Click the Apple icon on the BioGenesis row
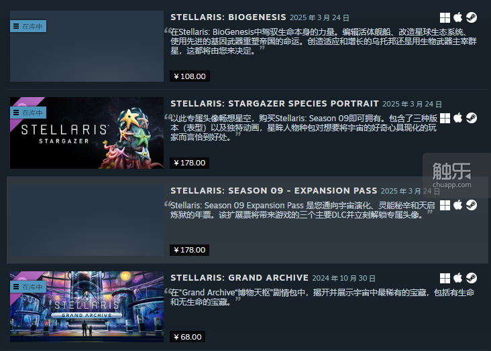The height and width of the screenshot is (351, 491). pyautogui.click(x=458, y=17)
